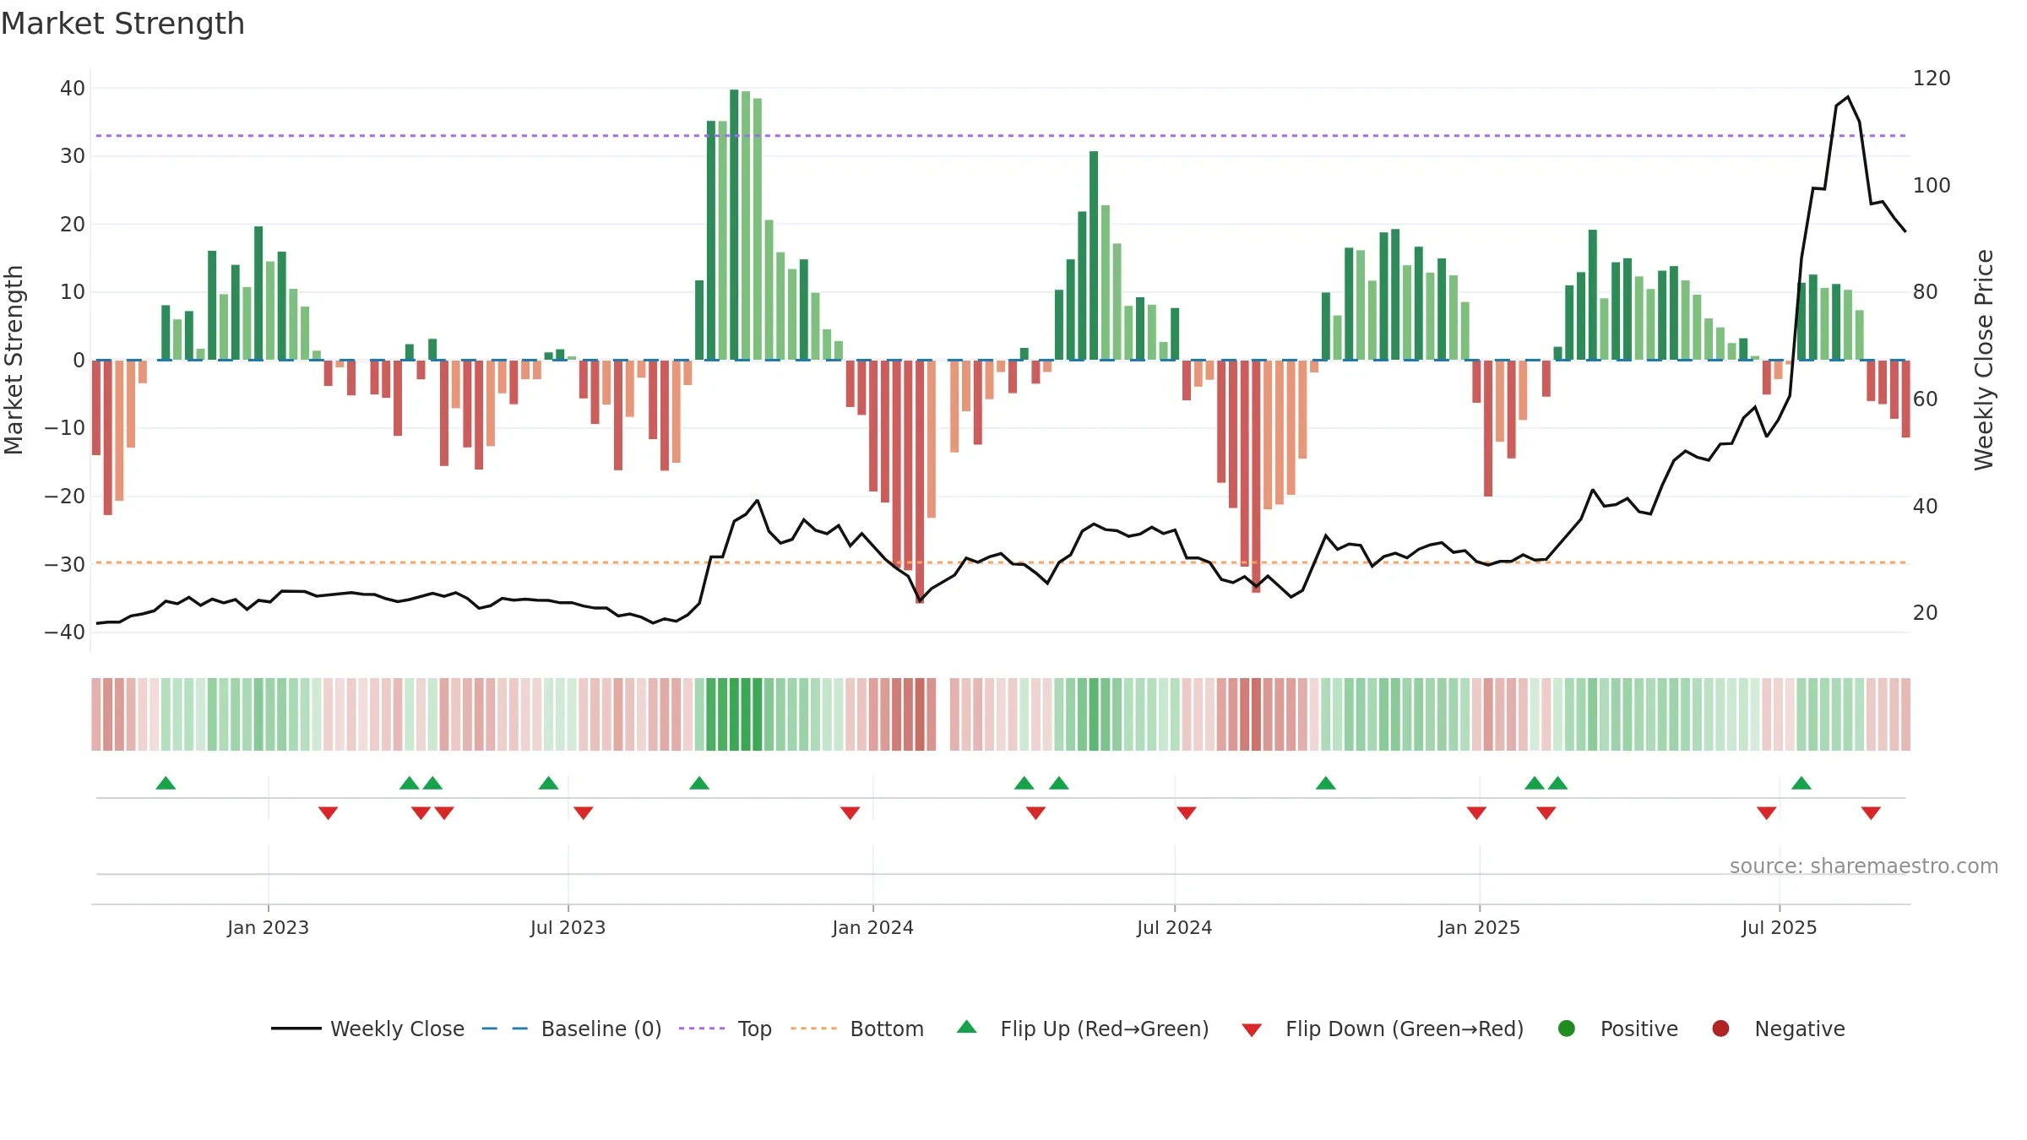The height and width of the screenshot is (1140, 2027).
Task: Toggle the Weekly Close legend entry
Action: [368, 1029]
